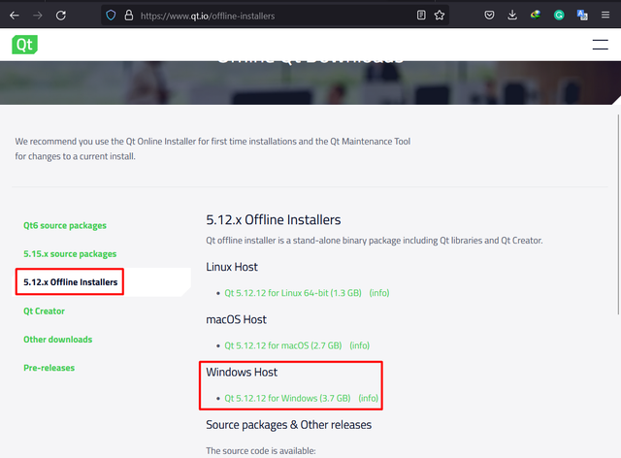The height and width of the screenshot is (458, 621).
Task: Open 5.15.x source packages section
Action: pyautogui.click(x=70, y=254)
